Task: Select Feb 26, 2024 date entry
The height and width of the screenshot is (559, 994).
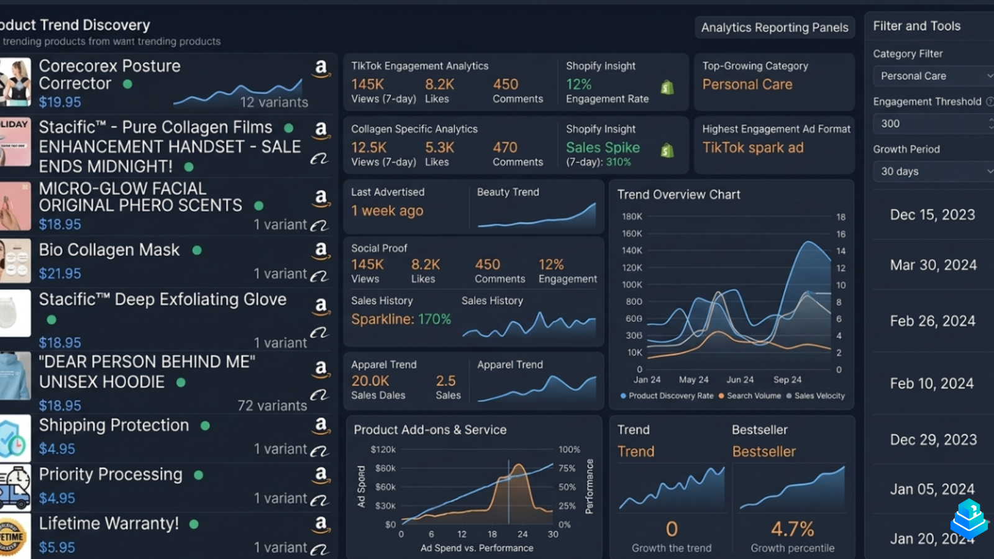Action: tap(932, 321)
